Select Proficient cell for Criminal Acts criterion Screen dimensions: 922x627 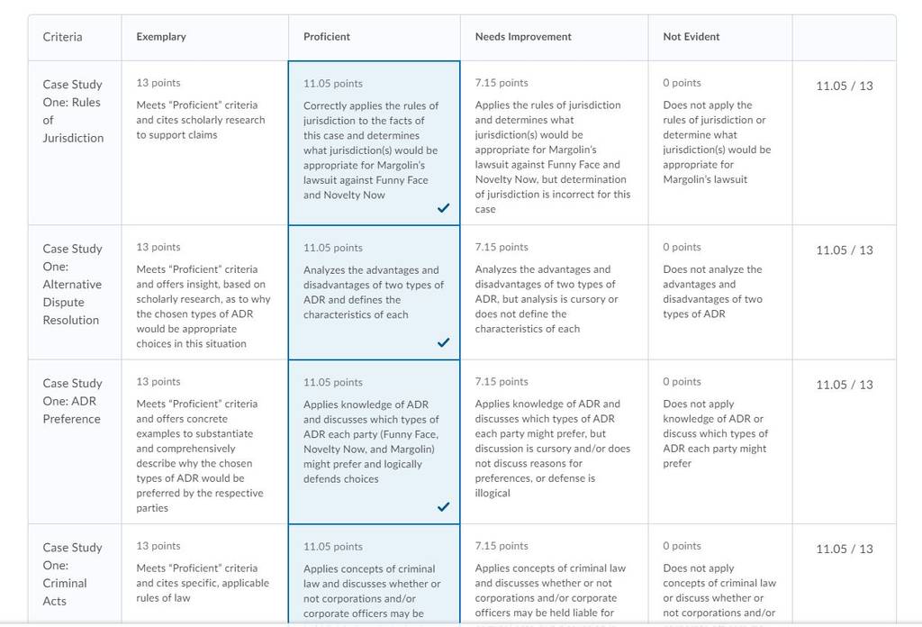click(374, 574)
